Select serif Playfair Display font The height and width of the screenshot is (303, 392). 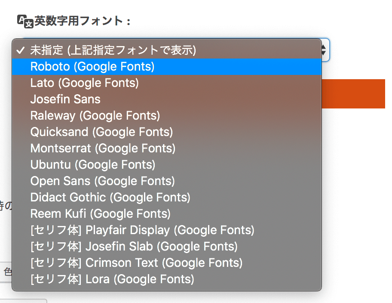pos(167,230)
